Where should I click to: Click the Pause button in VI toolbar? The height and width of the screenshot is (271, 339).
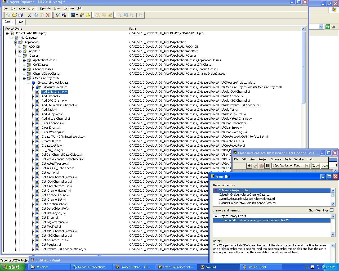267,166
